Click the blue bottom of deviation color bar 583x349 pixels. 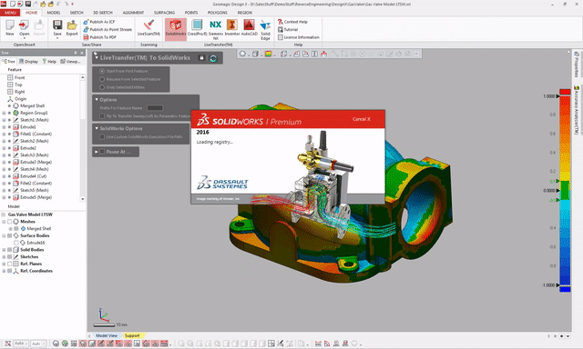565,289
